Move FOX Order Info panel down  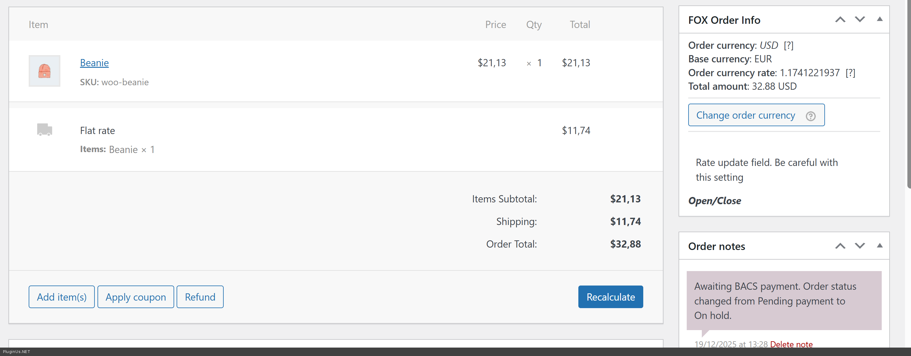pyautogui.click(x=859, y=20)
